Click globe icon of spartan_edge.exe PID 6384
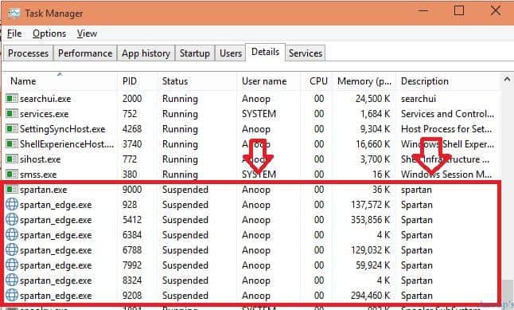 [x=12, y=234]
